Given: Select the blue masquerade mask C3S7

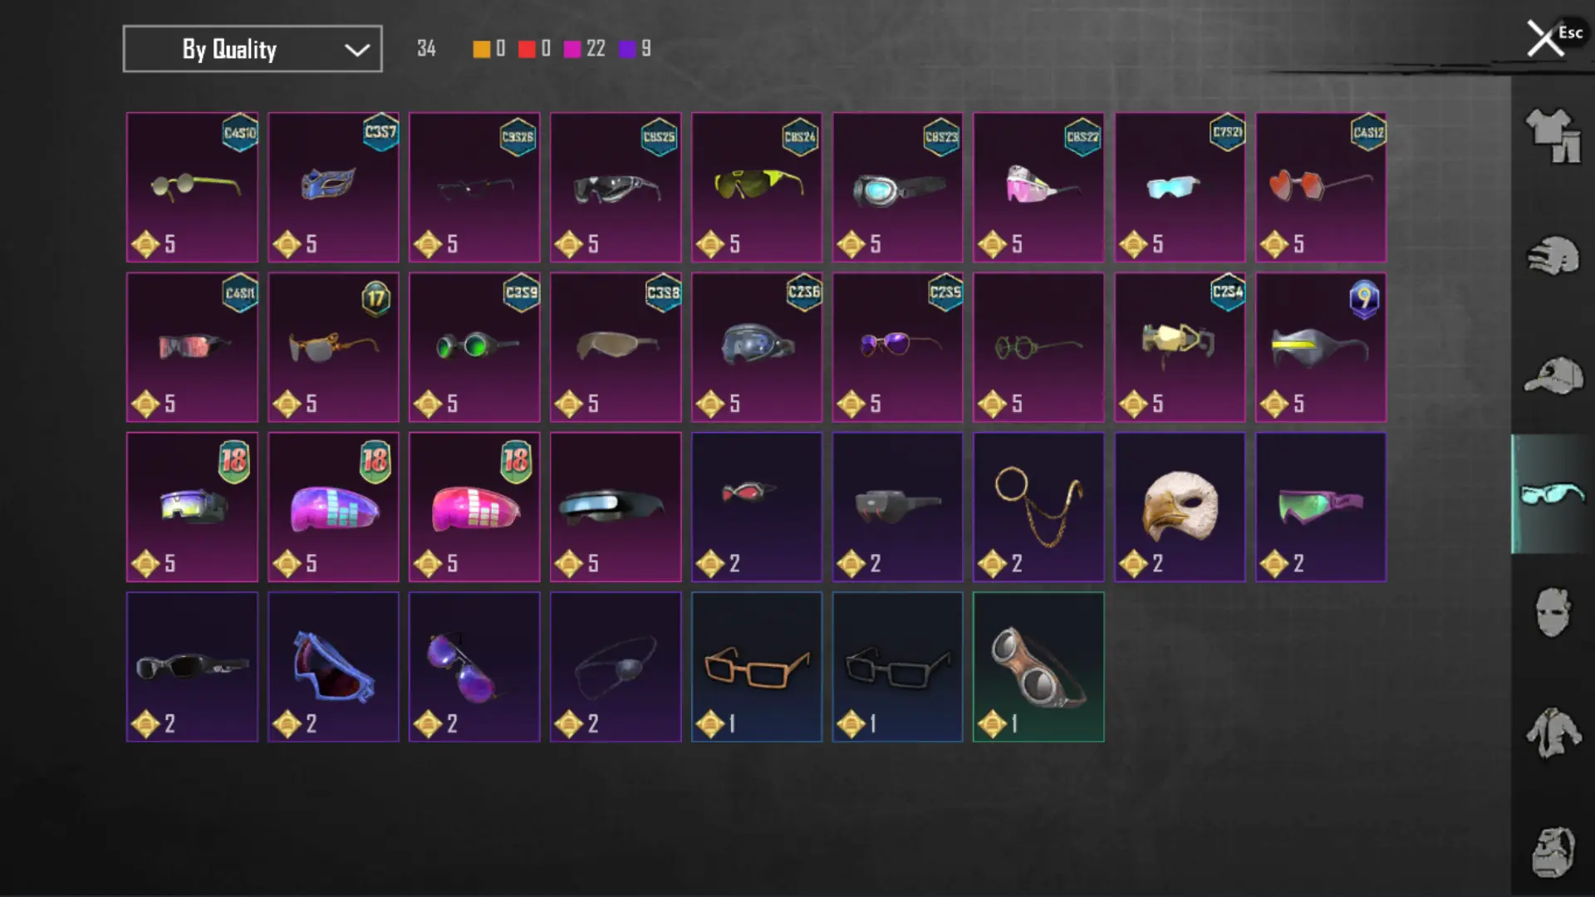Looking at the screenshot, I should [x=333, y=188].
